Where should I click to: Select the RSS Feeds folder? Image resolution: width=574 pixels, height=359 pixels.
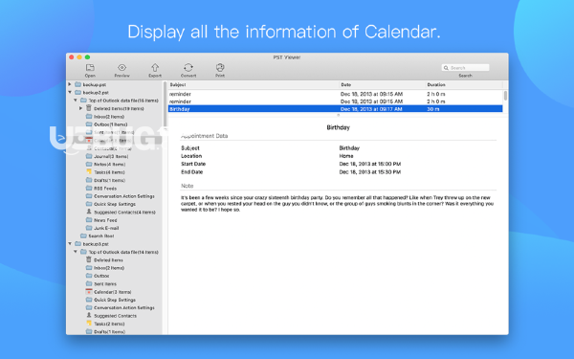pos(105,189)
